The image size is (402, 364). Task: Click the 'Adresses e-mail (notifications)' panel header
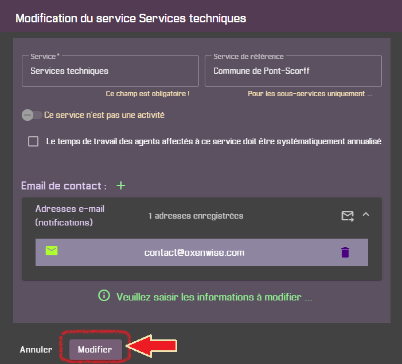click(x=70, y=215)
